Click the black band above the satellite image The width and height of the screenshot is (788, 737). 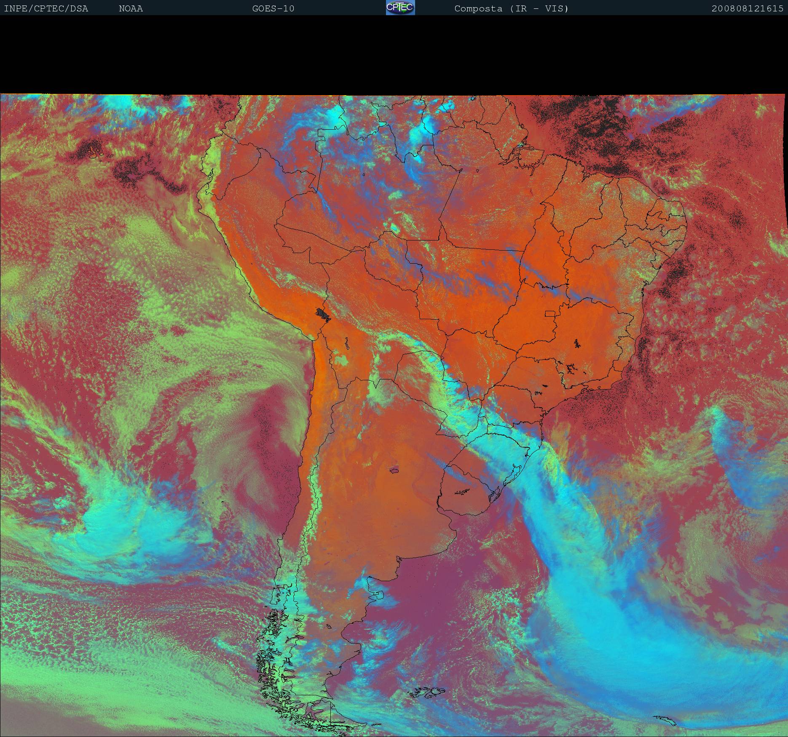[x=394, y=55]
